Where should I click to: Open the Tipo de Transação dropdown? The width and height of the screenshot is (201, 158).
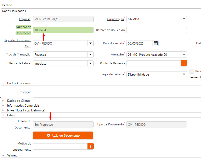91,54
